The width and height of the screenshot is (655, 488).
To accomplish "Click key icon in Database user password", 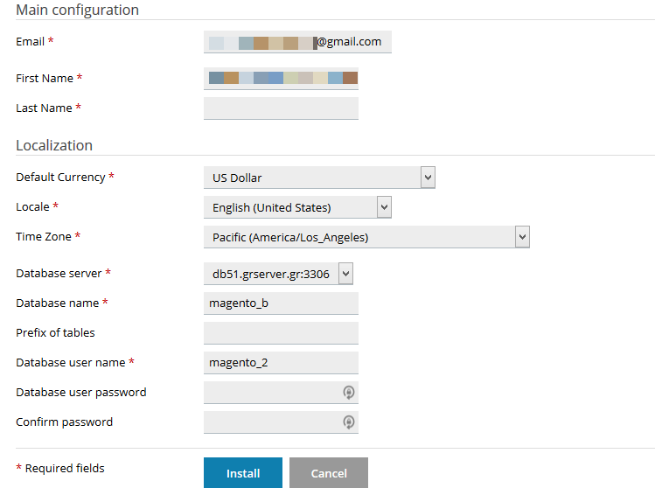I will point(349,393).
